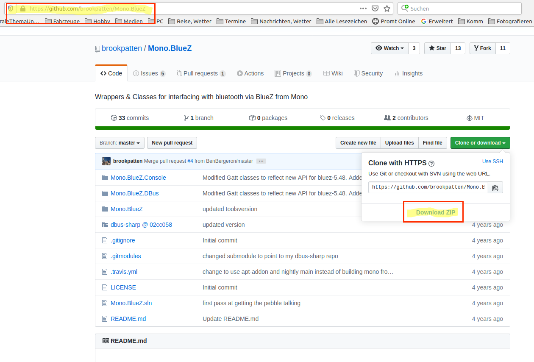Screen dimensions: 534x362
Task: Click Download ZIP link
Action: coord(436,212)
